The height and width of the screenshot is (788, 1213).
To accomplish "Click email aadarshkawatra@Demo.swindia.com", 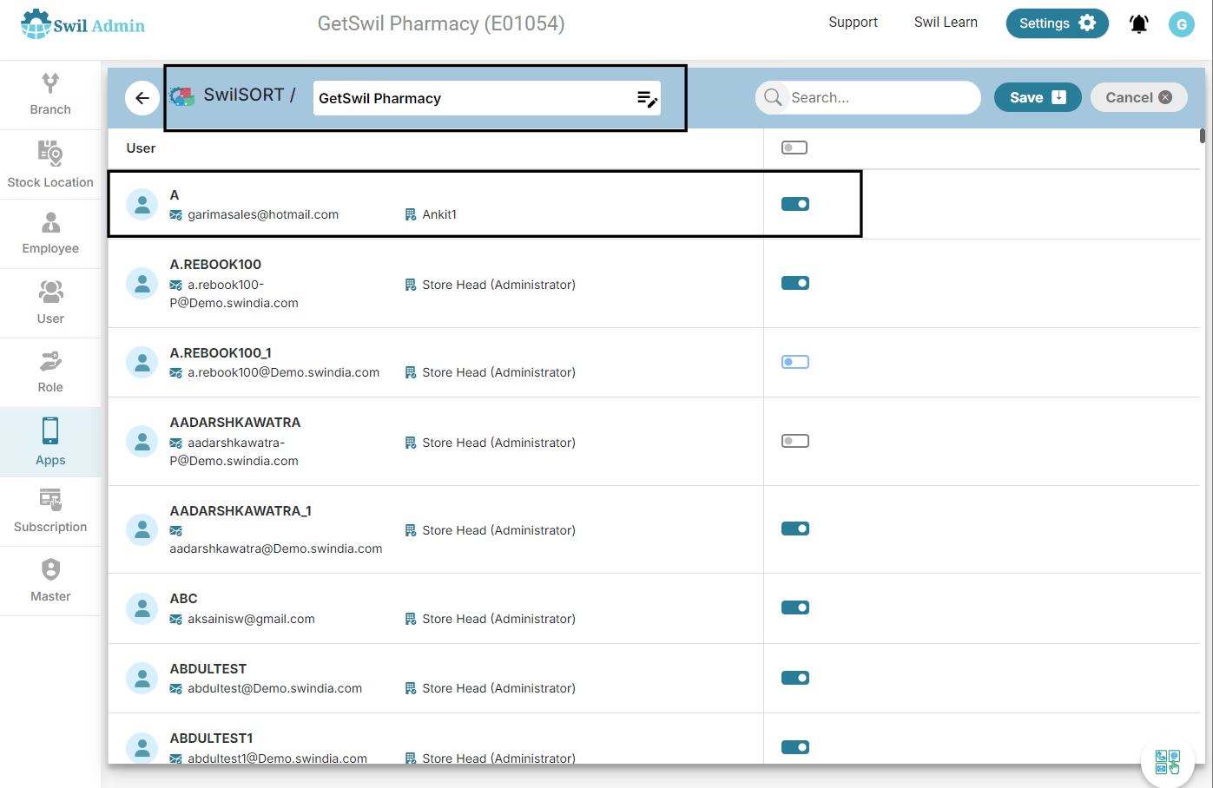I will tap(276, 549).
